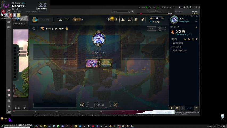Open the bug report icon in social panel
This screenshot has width=227, height=128.
point(196,108)
